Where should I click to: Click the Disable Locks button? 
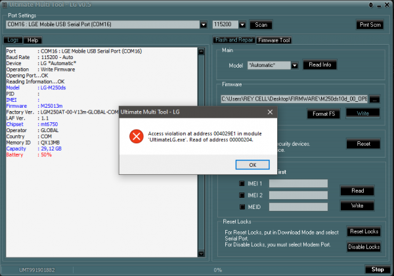pos(364,247)
